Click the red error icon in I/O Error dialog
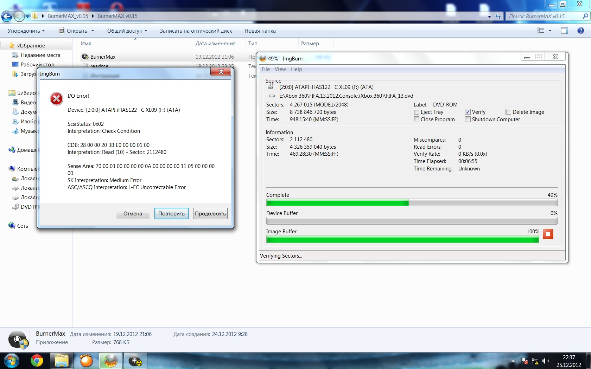591x369 pixels. pos(56,99)
